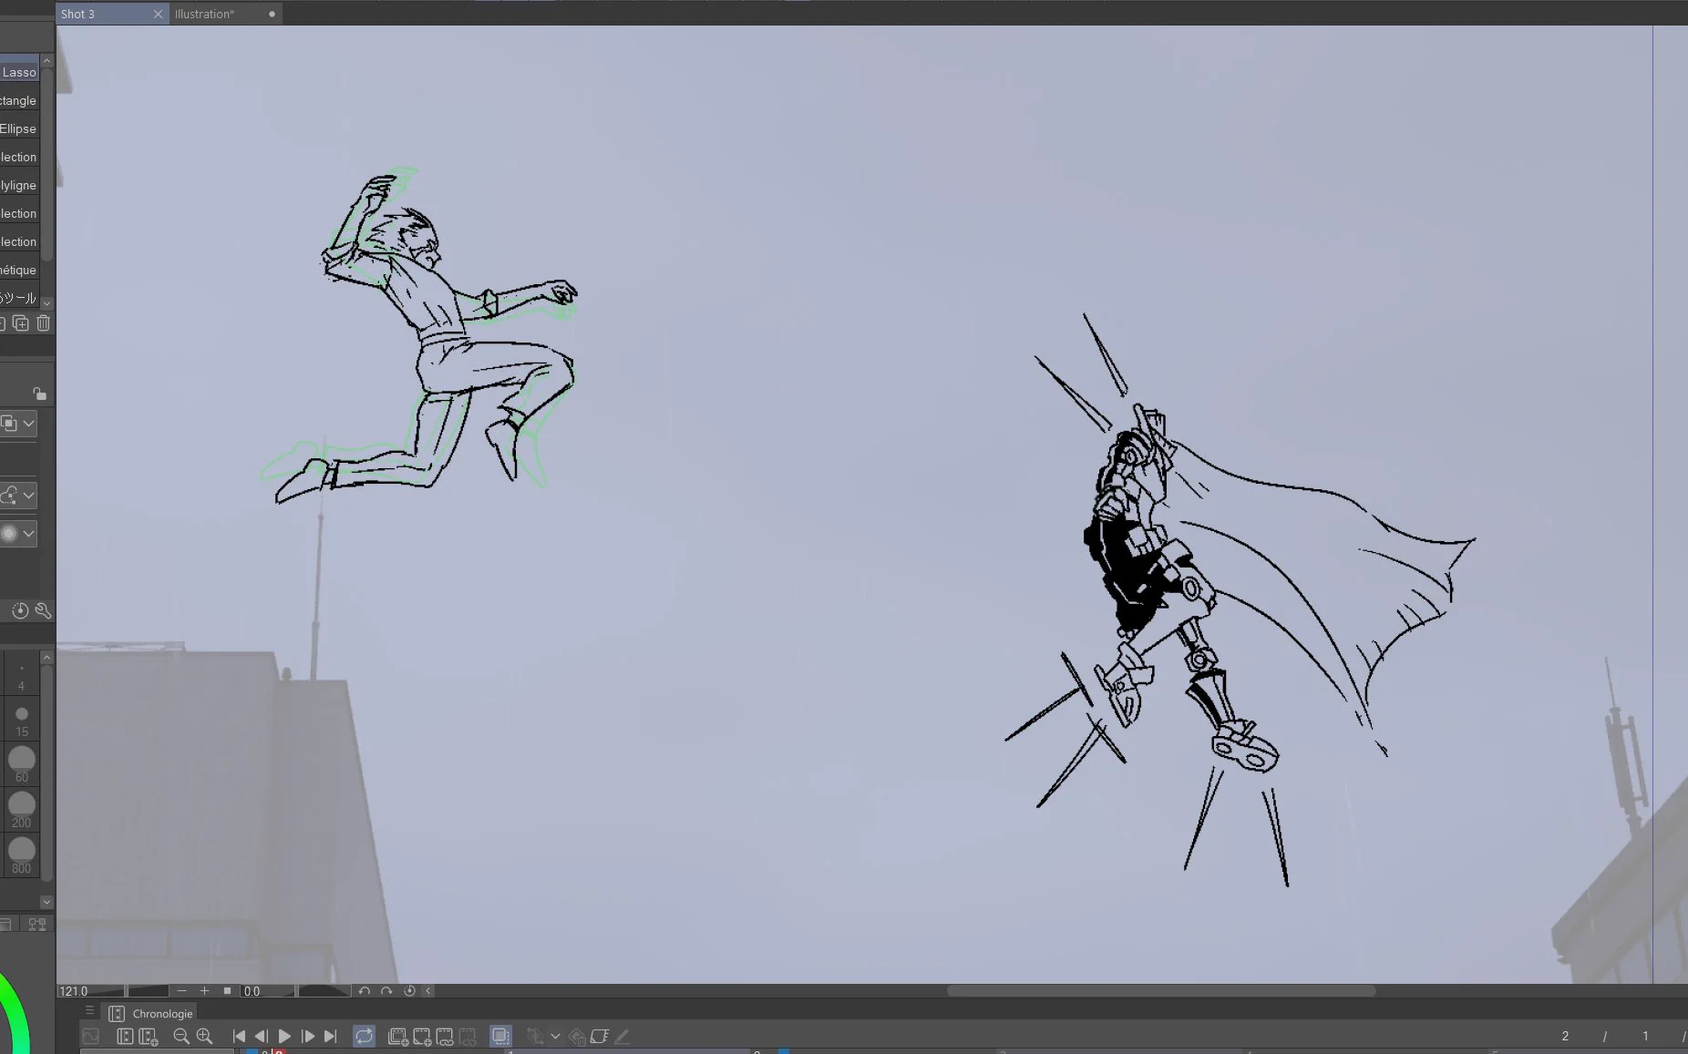Rotate canvas right
This screenshot has width=1688, height=1054.
(x=386, y=991)
